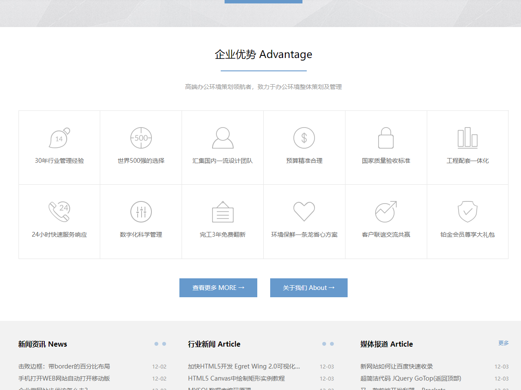Click the person silhouette design team icon
The height and width of the screenshot is (390, 521).
(223, 138)
